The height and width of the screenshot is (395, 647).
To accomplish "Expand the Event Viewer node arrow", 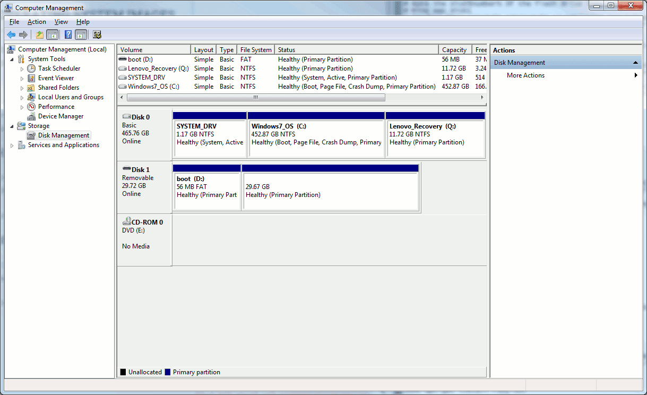I will tap(22, 78).
